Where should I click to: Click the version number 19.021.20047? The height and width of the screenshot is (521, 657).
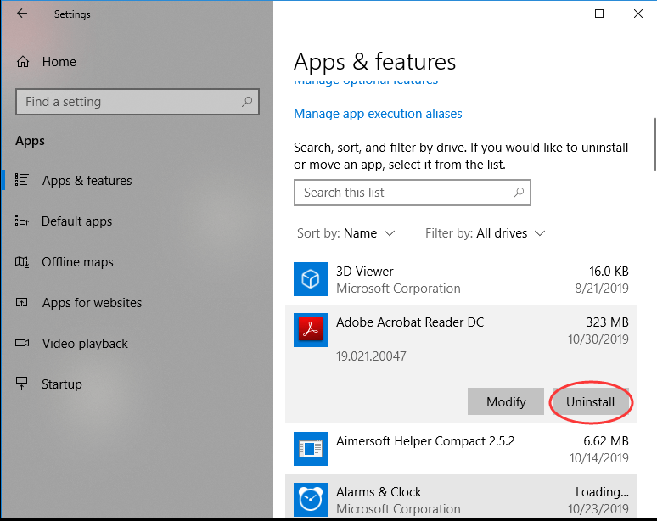click(371, 356)
